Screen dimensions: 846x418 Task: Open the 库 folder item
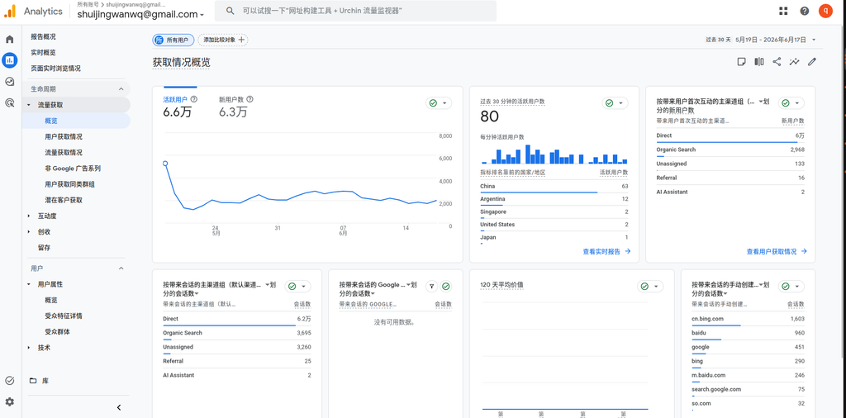(x=40, y=381)
